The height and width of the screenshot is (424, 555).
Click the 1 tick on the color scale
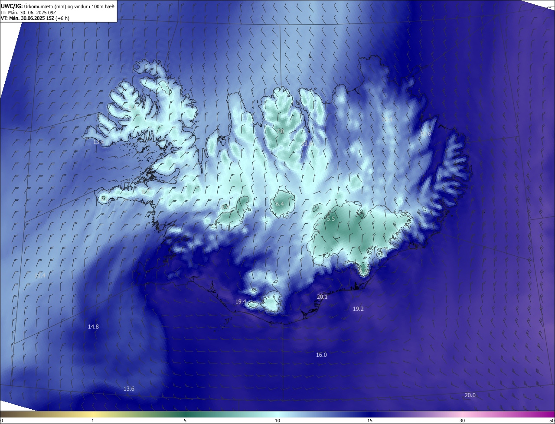[x=93, y=421]
